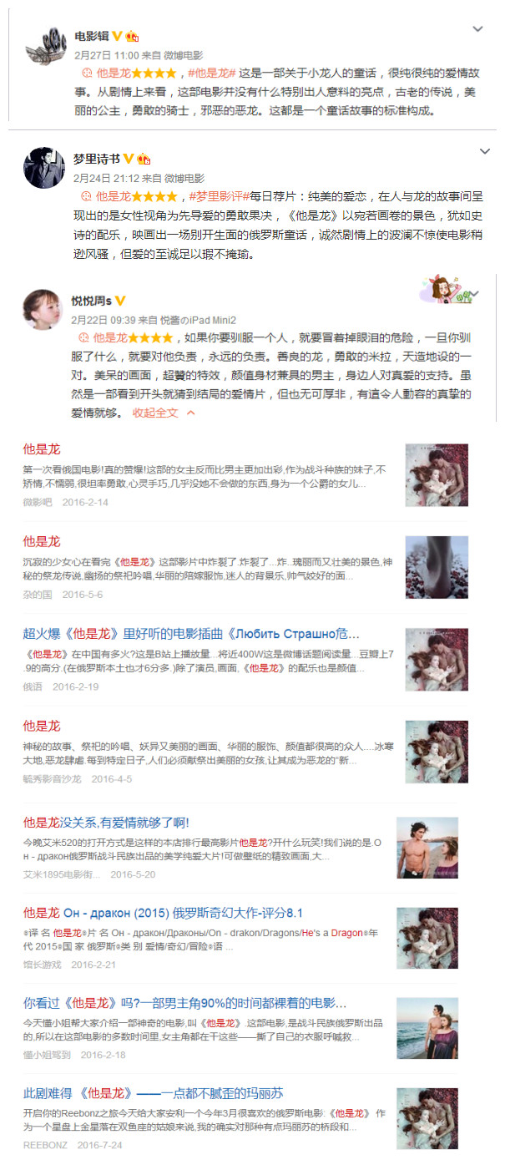Screen dimensions: 505x1165
Task: Open #他是龙# hashtag in 电影辑 post
Action: [x=212, y=73]
